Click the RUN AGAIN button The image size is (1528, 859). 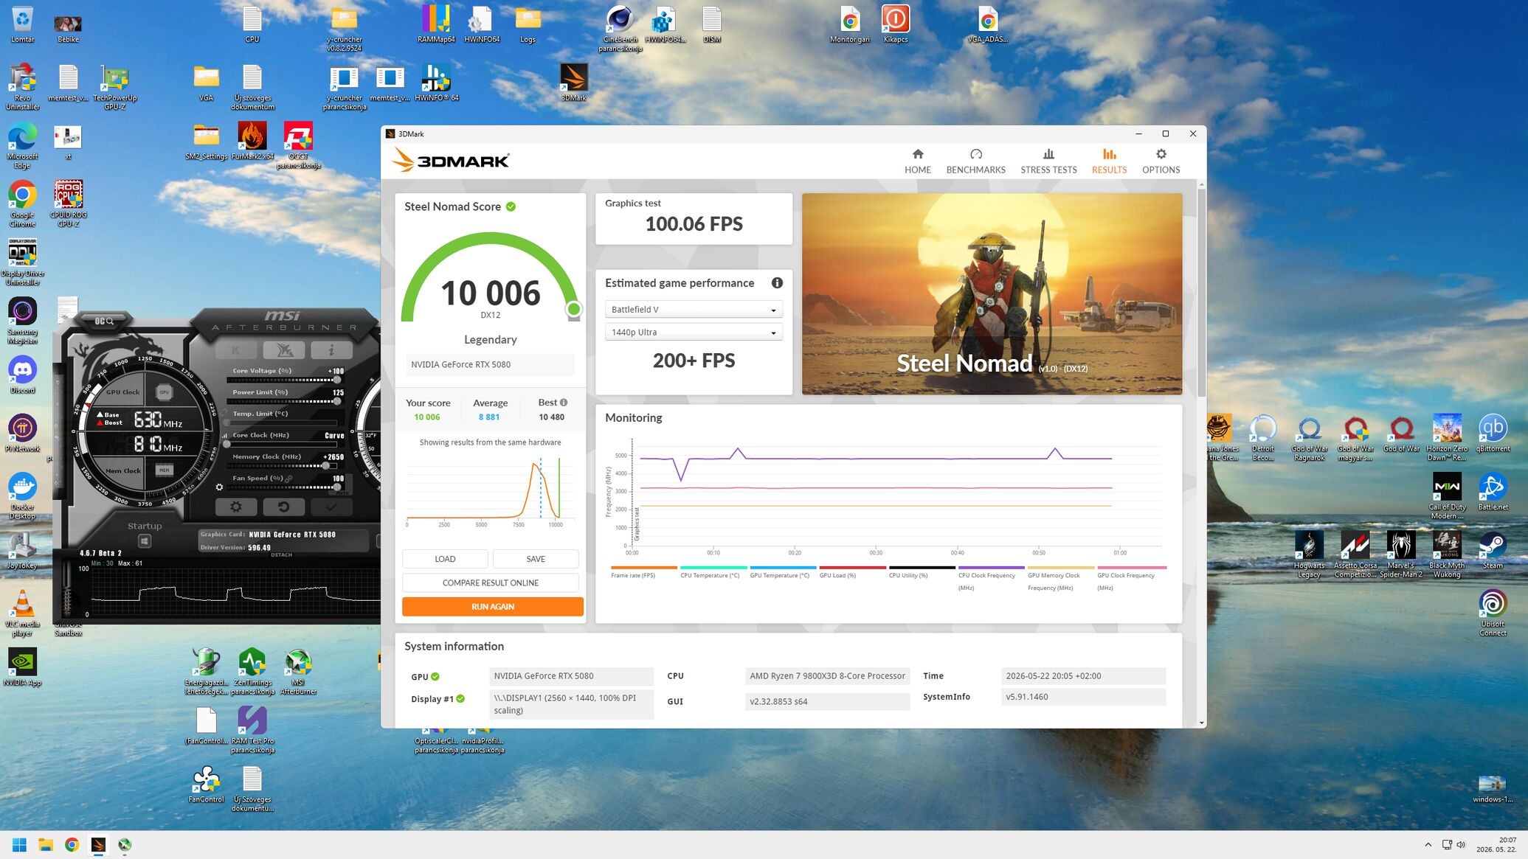coord(492,606)
